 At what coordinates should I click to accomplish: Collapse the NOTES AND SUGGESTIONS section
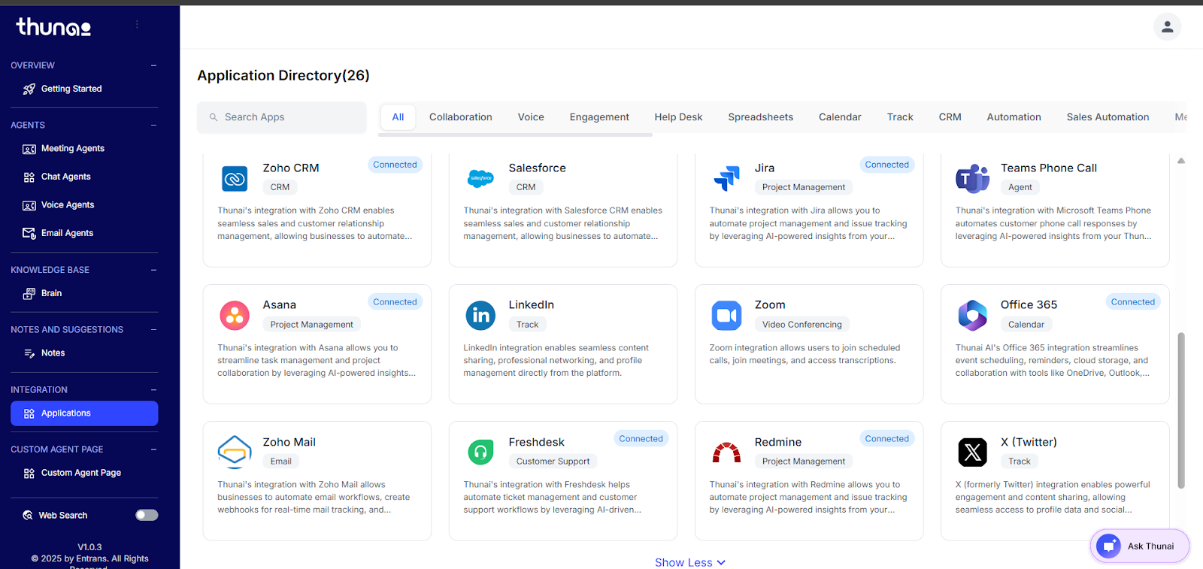pos(153,329)
